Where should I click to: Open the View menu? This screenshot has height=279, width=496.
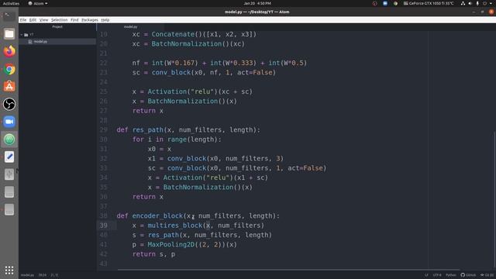tap(43, 19)
